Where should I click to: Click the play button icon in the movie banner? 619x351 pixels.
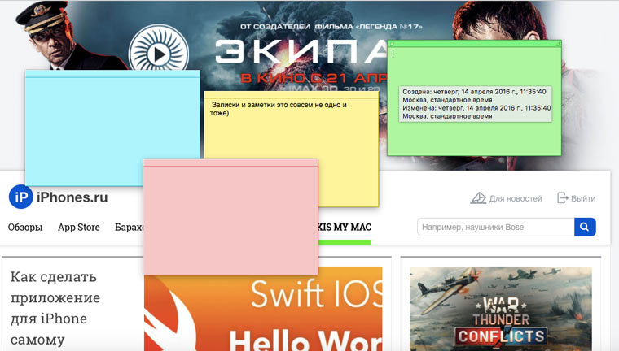159,54
